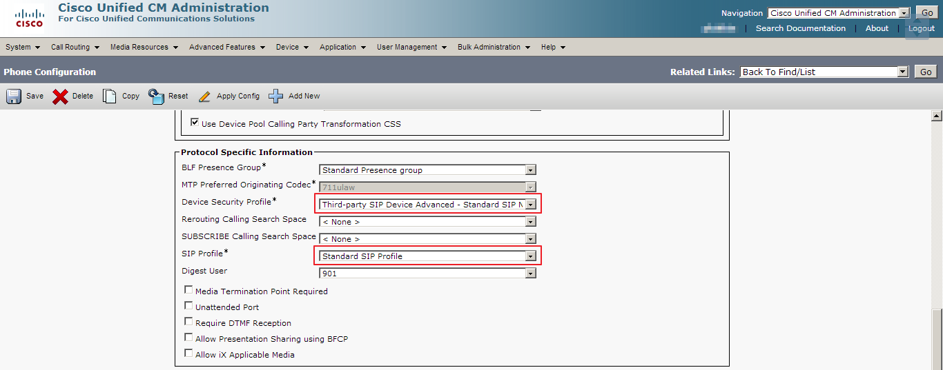943x370 pixels.
Task: Open the Related Links dropdown
Action: click(x=824, y=72)
